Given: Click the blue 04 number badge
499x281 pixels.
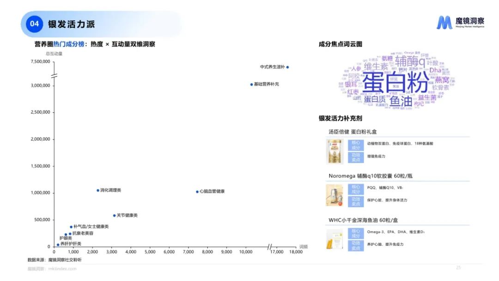Looking at the screenshot, I should click(x=34, y=24).
